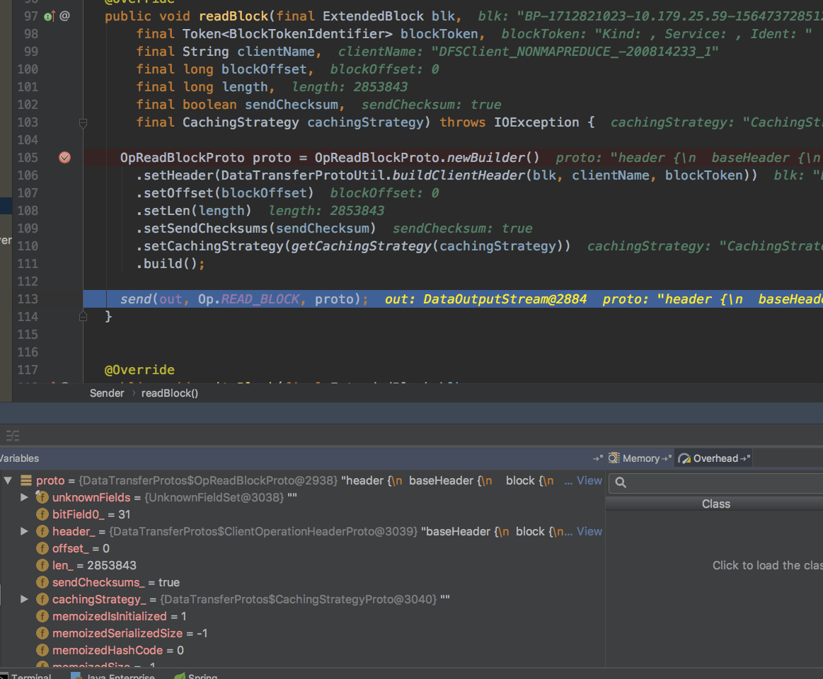This screenshot has width=823, height=679.
Task: Click getCachingStrategy call on line 110
Action: point(361,246)
